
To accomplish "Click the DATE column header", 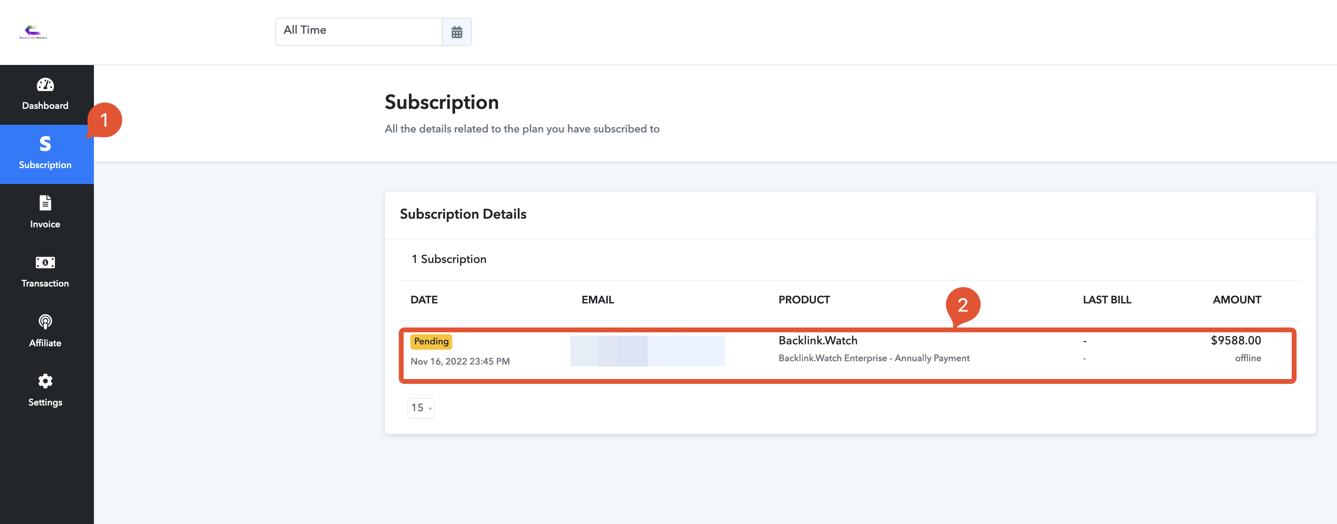I will click(x=424, y=300).
